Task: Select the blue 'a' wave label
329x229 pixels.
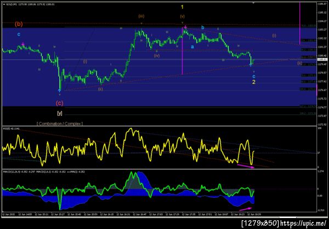Action: tap(192, 47)
